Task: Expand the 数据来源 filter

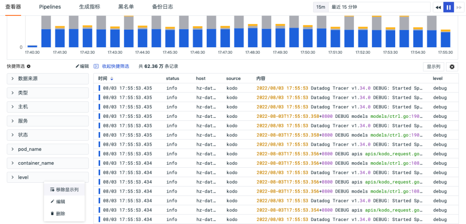Action: pyautogui.click(x=47, y=79)
